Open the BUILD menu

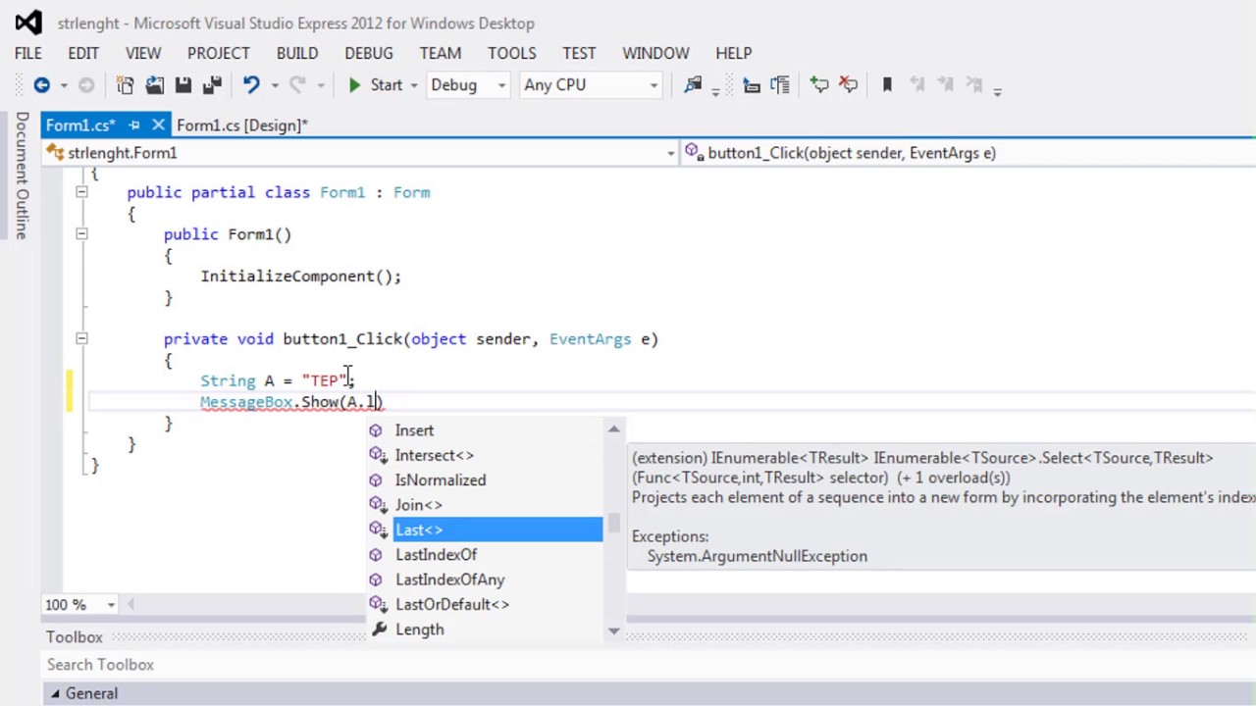(x=297, y=53)
